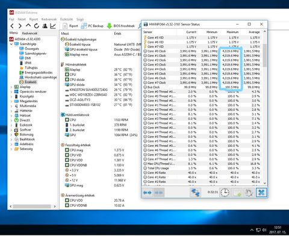
Task: Select the Bus Clock sensor row
Action: pyautogui.click(x=202, y=87)
